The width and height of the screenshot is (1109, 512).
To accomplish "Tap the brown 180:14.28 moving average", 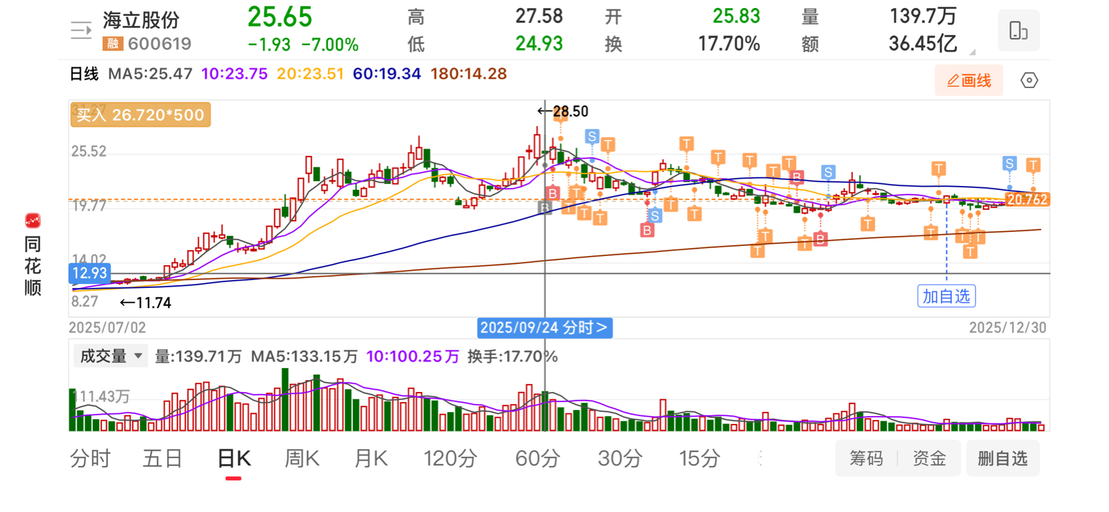I will tap(468, 74).
